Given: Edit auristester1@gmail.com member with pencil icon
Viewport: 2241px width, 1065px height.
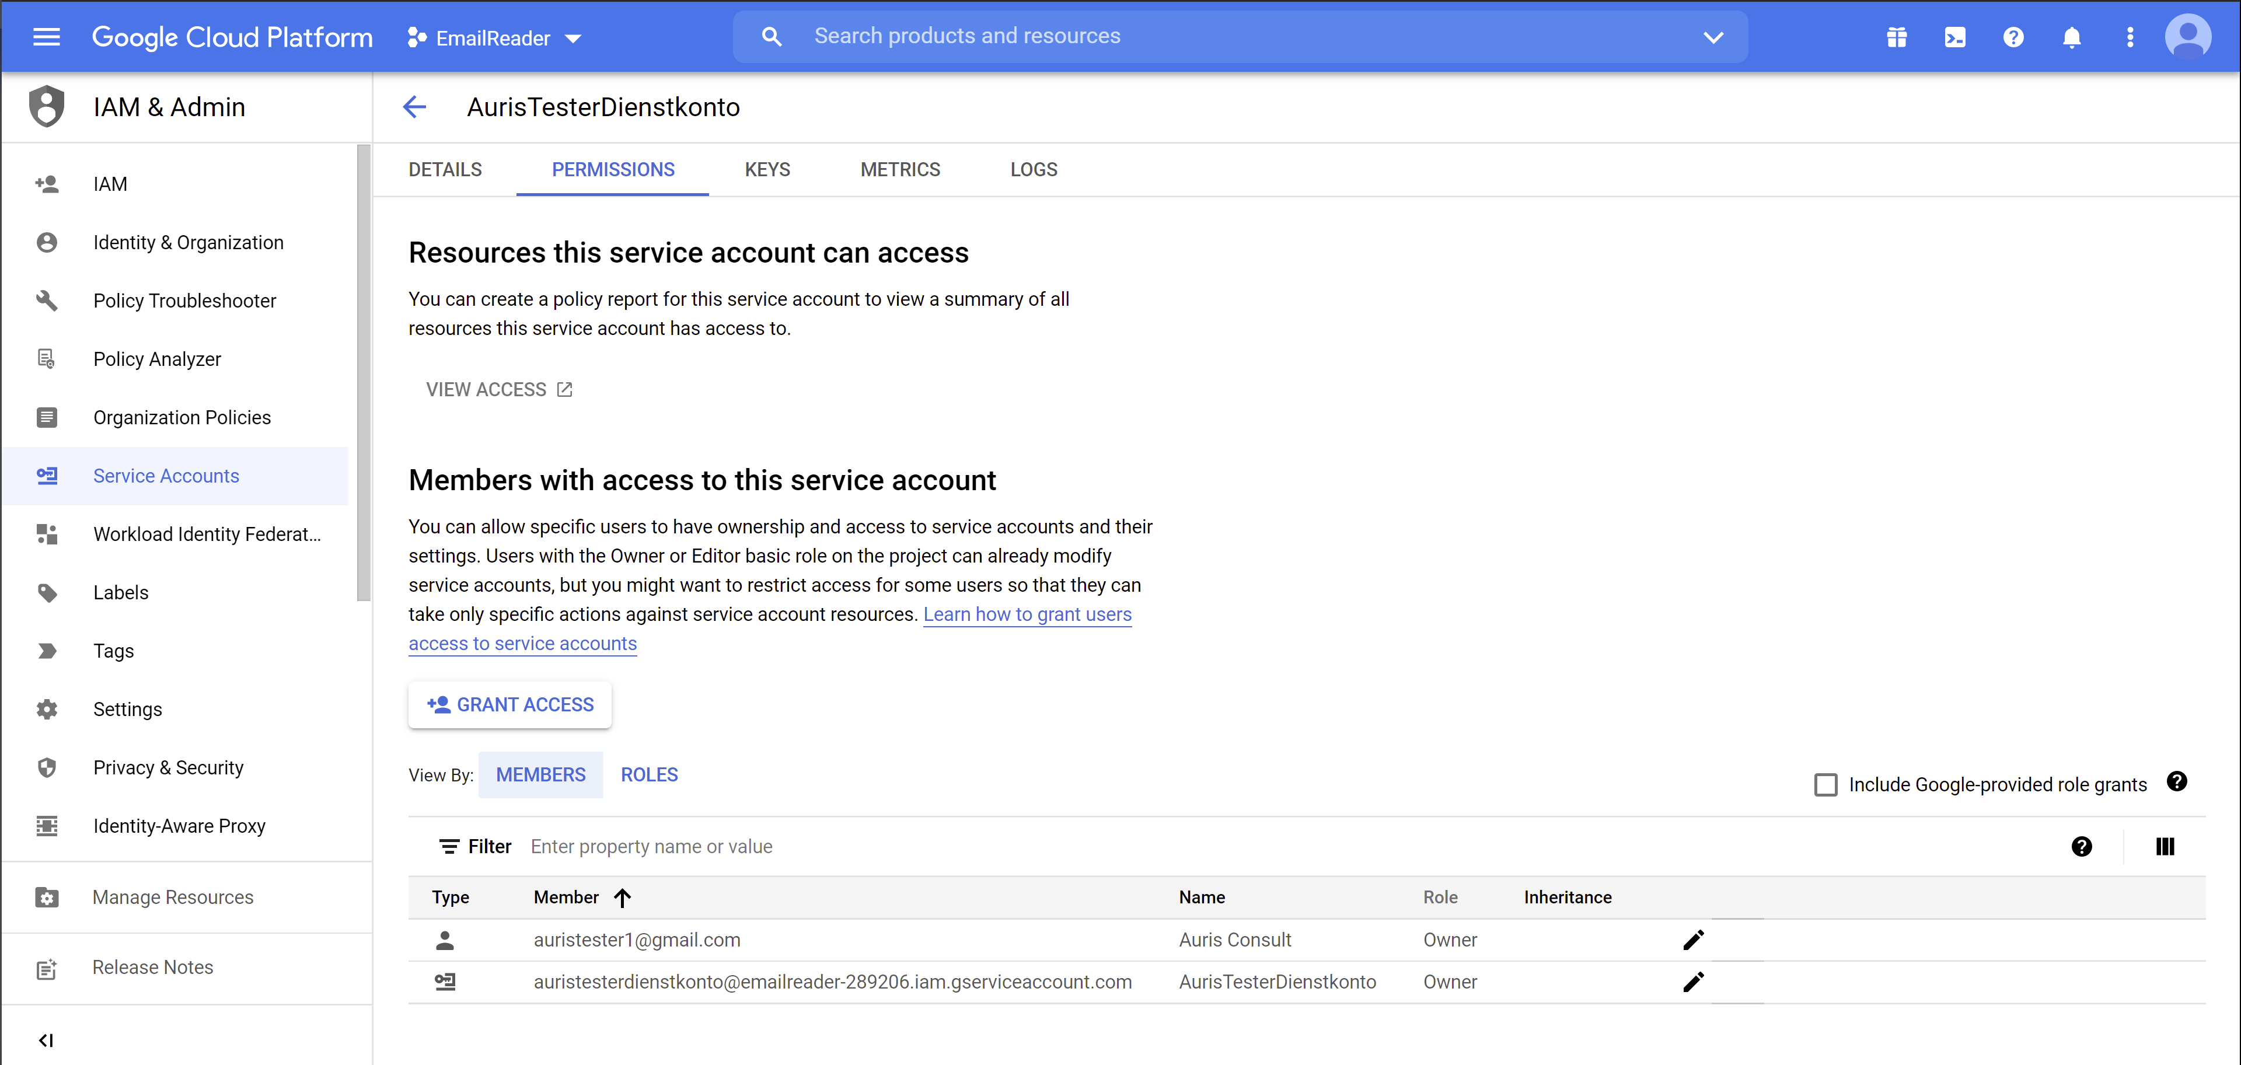Looking at the screenshot, I should 1693,940.
